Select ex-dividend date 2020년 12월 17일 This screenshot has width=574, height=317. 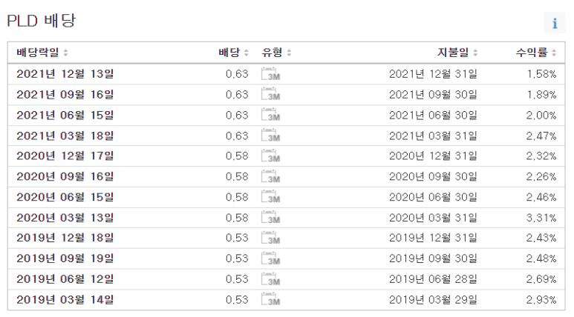coord(65,156)
